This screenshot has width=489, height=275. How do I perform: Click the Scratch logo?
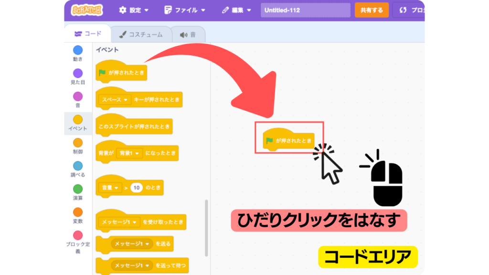(87, 10)
